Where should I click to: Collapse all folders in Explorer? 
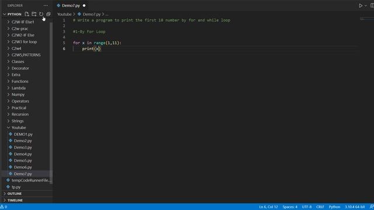coord(49,14)
